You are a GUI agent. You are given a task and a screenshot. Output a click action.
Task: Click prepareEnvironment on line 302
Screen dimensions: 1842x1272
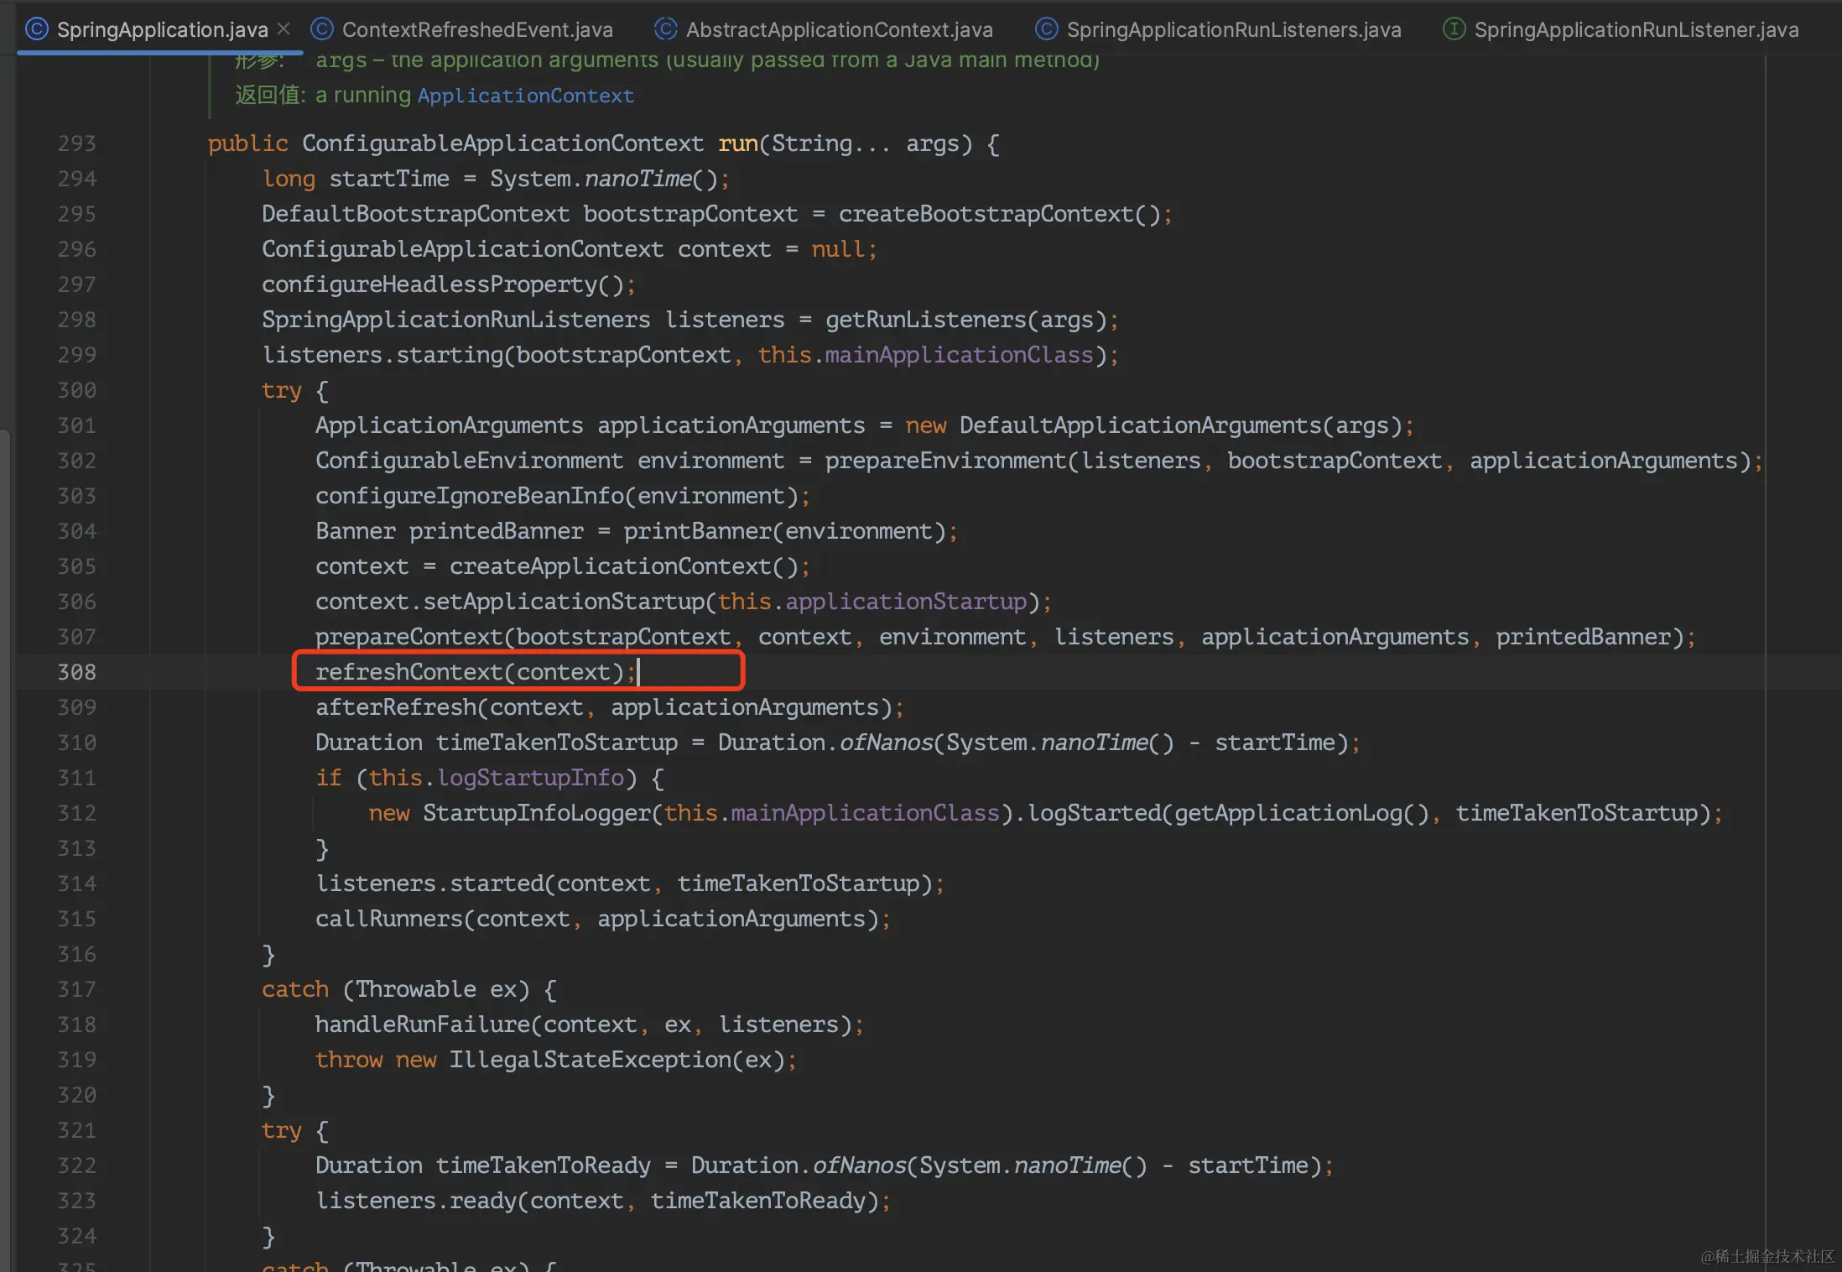click(946, 461)
